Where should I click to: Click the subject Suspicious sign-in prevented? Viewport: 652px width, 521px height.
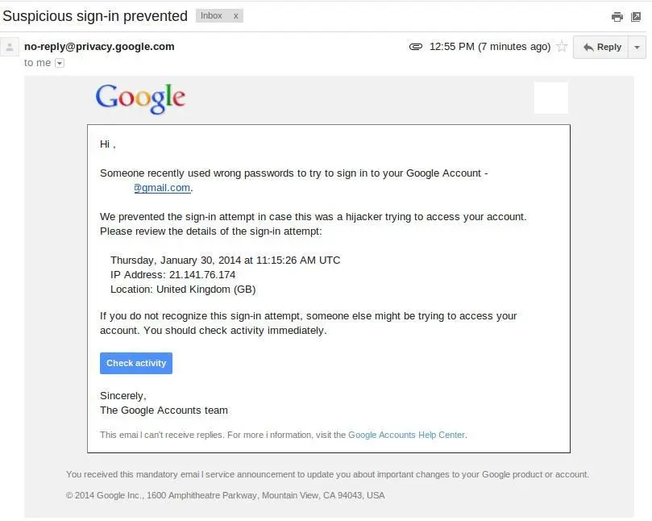tap(95, 16)
